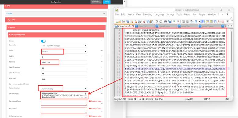
Task: Click the blue APPLY button
Action: (107, 2)
